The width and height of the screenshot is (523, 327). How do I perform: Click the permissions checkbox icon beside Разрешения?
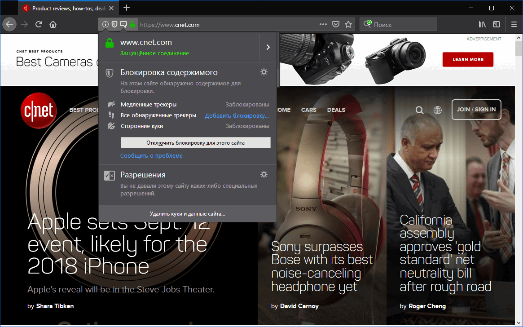(110, 175)
